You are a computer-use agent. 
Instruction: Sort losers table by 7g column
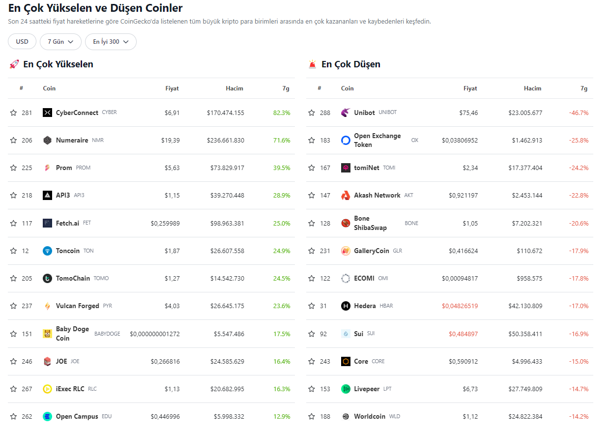point(583,88)
